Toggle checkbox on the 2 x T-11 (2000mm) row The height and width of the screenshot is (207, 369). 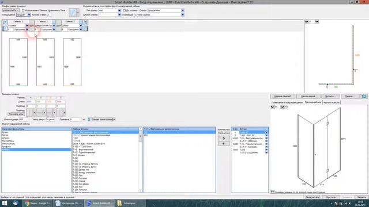click(x=266, y=141)
